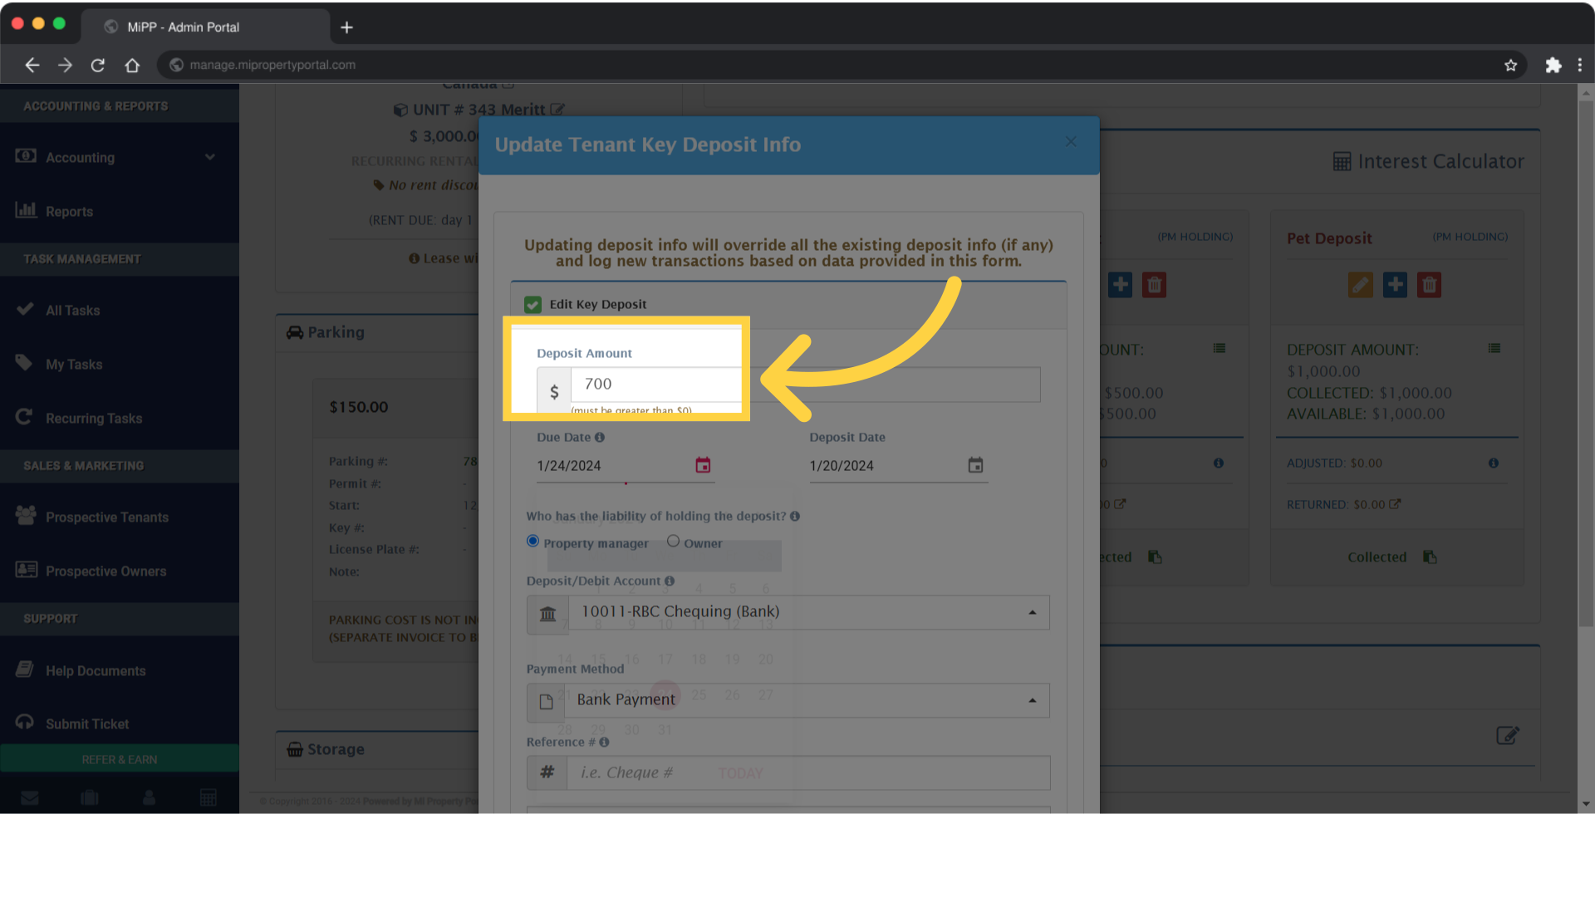The image size is (1595, 897).
Task: Click the Pet Deposit Collected copy icon
Action: (1430, 556)
